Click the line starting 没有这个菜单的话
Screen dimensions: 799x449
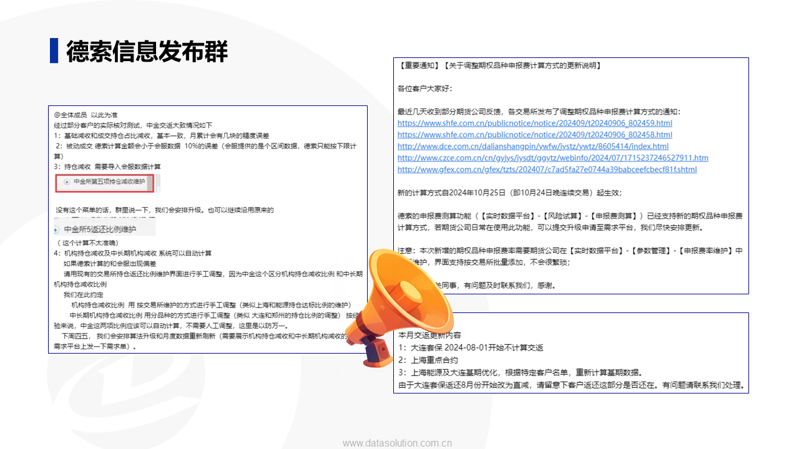[x=165, y=210]
